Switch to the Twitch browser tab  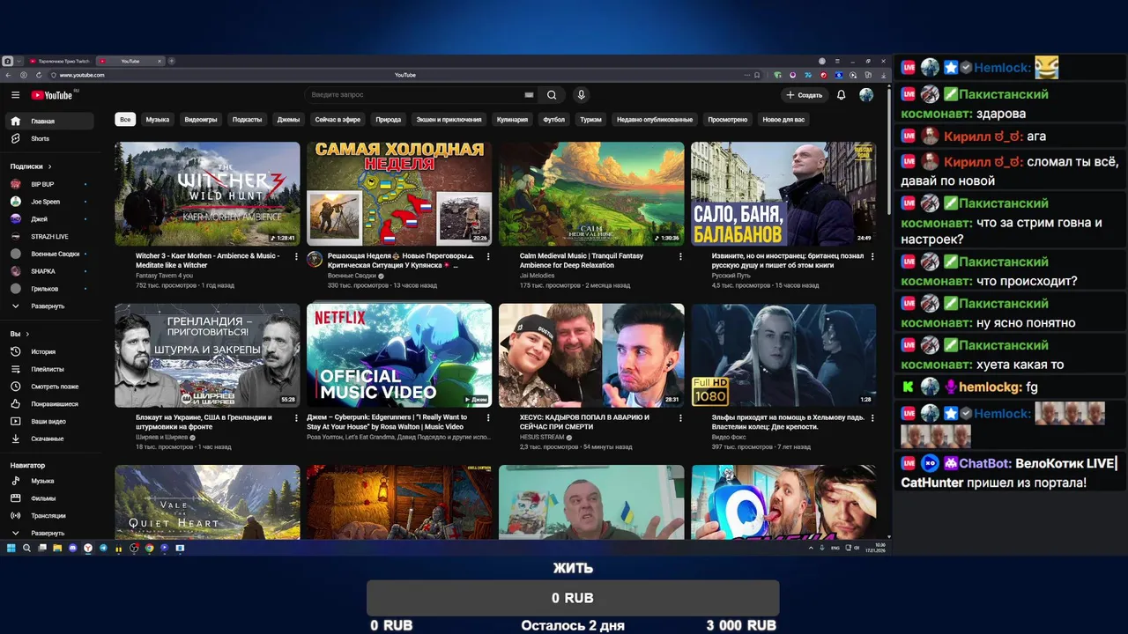(x=59, y=61)
